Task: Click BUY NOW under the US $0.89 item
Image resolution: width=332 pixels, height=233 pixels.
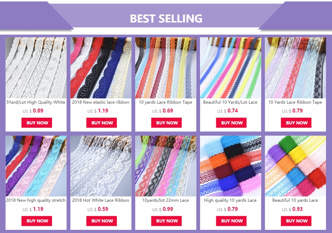Action: [x=37, y=123]
